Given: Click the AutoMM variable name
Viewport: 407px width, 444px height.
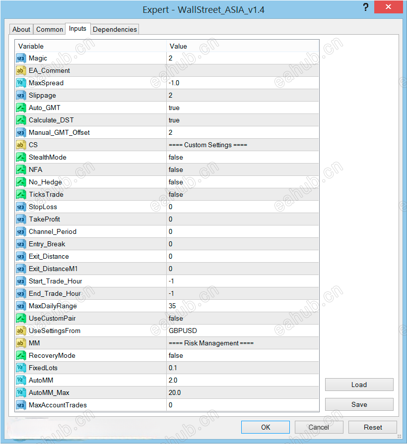Looking at the screenshot, I should [x=41, y=380].
